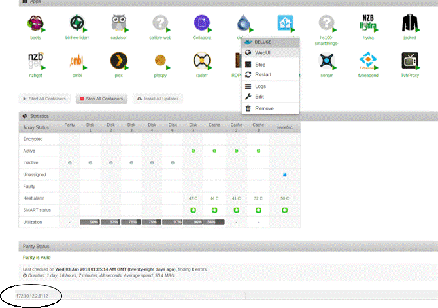Click Install All Updates button
The width and height of the screenshot is (438, 308).
[158, 99]
